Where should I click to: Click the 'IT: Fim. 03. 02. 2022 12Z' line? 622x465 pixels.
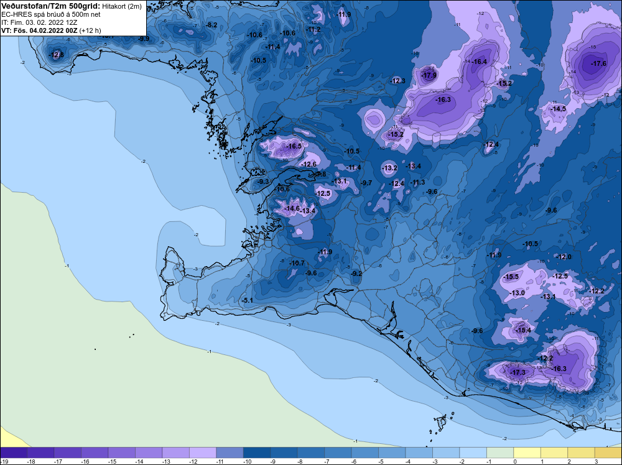tap(39, 22)
